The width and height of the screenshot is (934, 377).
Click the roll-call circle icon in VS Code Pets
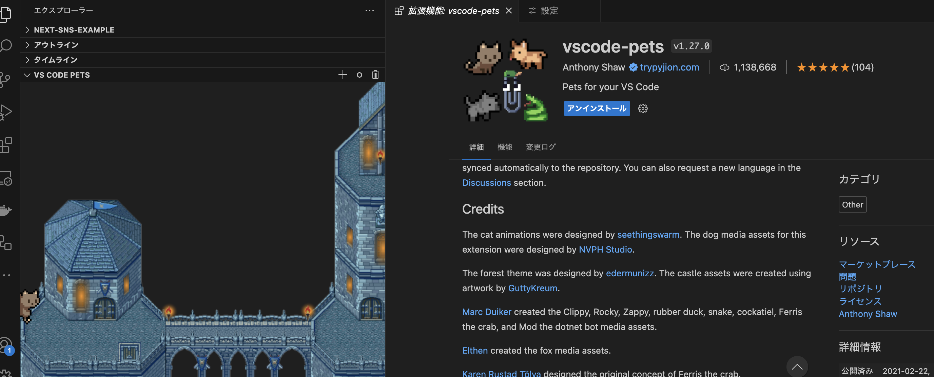359,75
